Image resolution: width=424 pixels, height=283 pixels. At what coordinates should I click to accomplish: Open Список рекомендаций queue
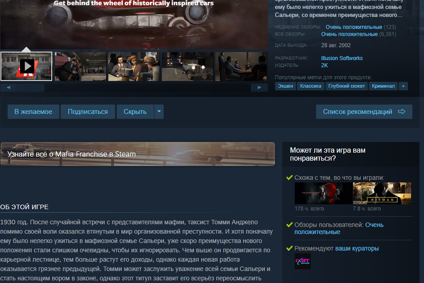(x=364, y=112)
